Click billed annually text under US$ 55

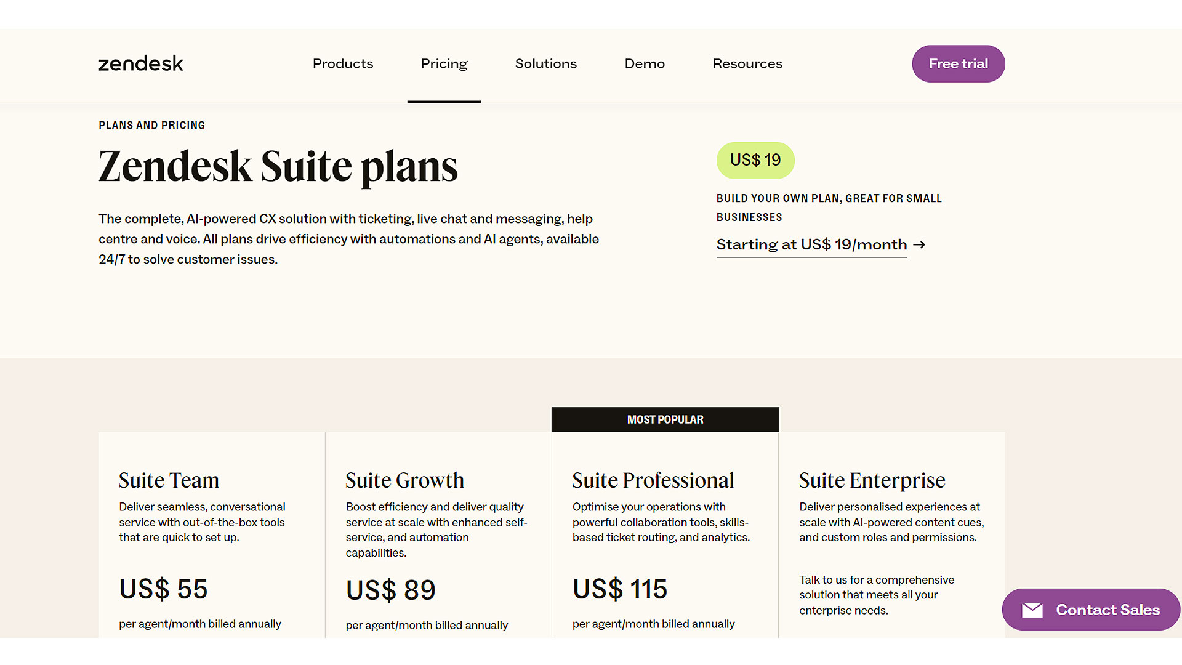click(200, 624)
